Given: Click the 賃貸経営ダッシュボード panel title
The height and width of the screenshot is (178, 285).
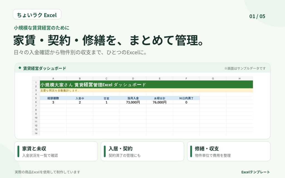Looking at the screenshot, I should click(45, 68).
